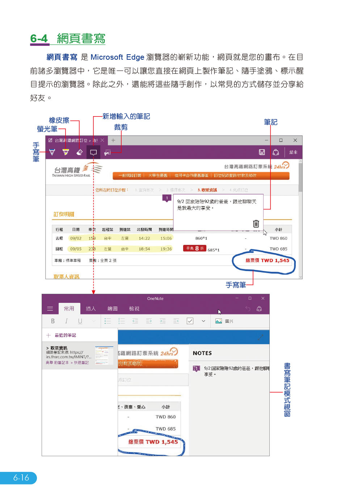The width and height of the screenshot is (362, 491).
Task: Open the 大學生優惠 menu item
Action: pyautogui.click(x=158, y=175)
